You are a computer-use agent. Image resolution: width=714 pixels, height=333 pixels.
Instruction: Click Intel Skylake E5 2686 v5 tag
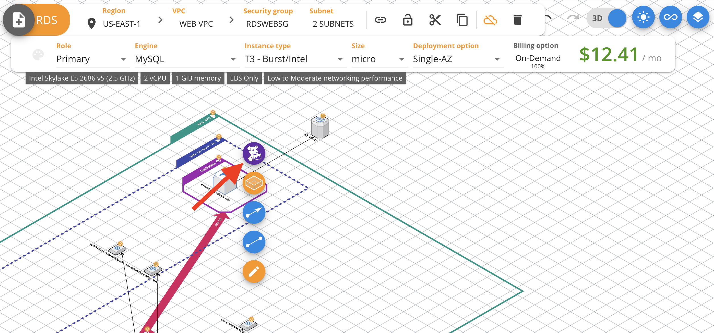click(82, 78)
